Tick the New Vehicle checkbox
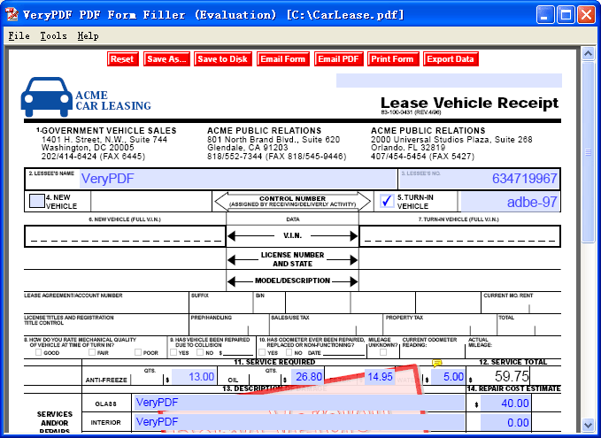Viewport: 601px width, 438px height. coord(37,201)
